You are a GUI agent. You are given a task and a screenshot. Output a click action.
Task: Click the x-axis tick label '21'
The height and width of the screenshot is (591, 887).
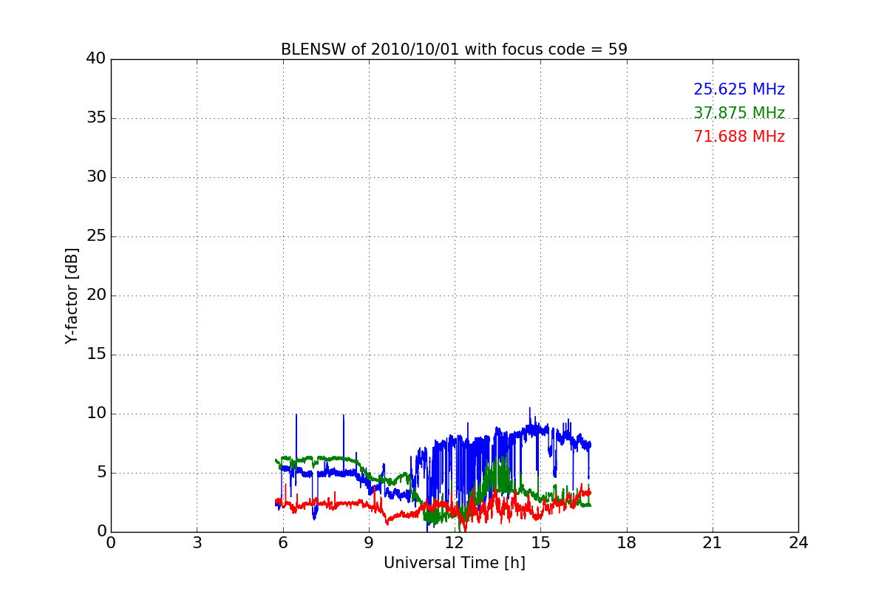click(713, 543)
